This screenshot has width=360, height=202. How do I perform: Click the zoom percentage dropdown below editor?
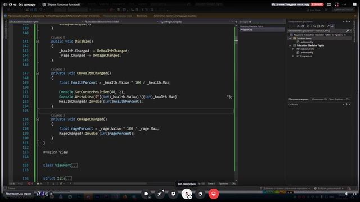tap(15, 183)
